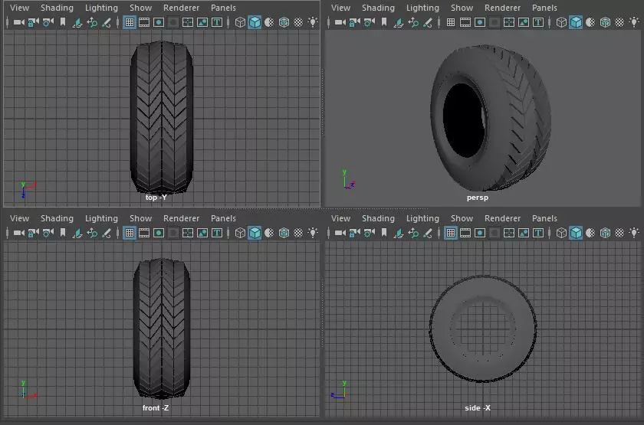This screenshot has width=644, height=425.
Task: Click Smooth Shade All icon in persp panel
Action: 576,22
